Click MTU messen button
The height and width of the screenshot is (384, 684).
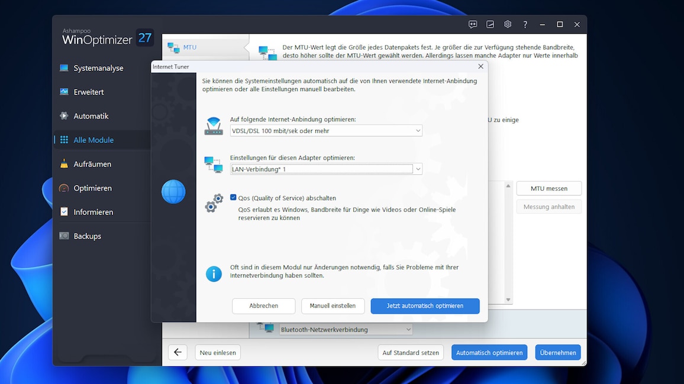(x=549, y=188)
